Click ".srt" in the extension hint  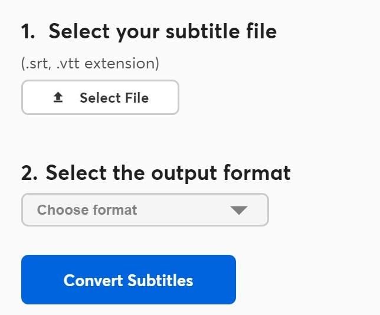click(37, 64)
